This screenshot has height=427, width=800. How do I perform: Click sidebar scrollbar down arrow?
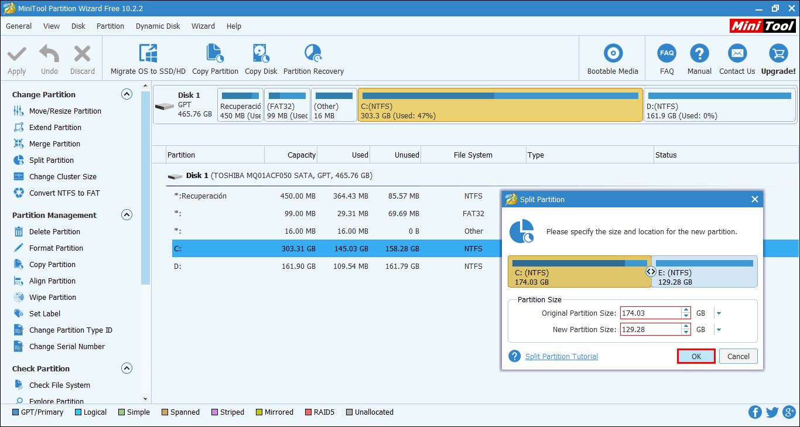146,398
